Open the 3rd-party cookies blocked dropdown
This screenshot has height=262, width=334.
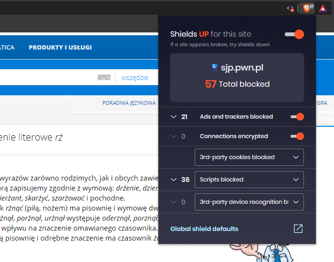[x=249, y=157]
